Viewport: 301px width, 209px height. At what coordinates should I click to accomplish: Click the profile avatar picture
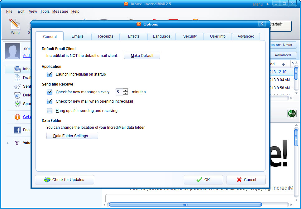[x=12, y=51]
